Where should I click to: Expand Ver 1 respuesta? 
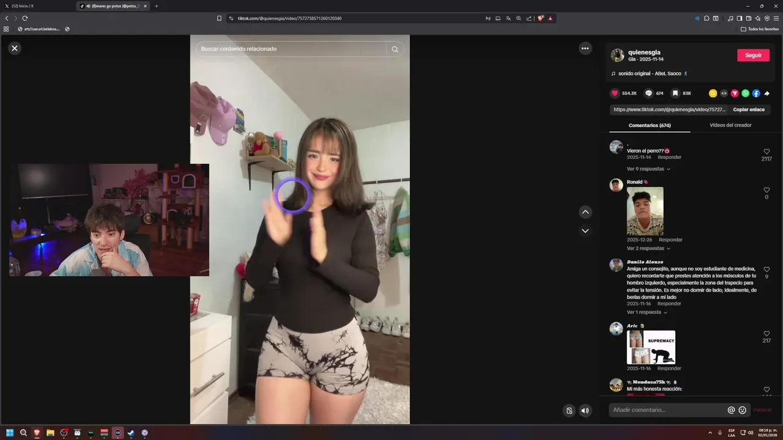click(x=647, y=312)
